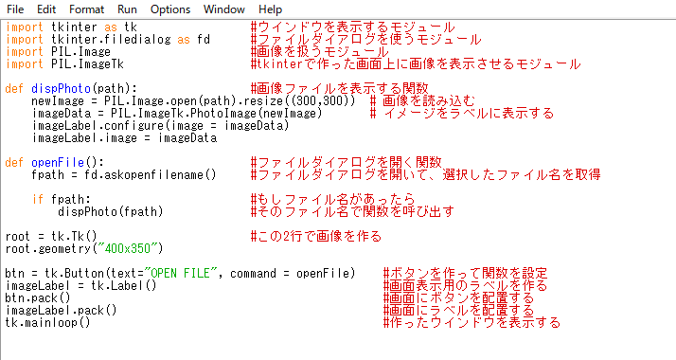Open the File menu
Image resolution: width=676 pixels, height=360 pixels.
click(15, 9)
